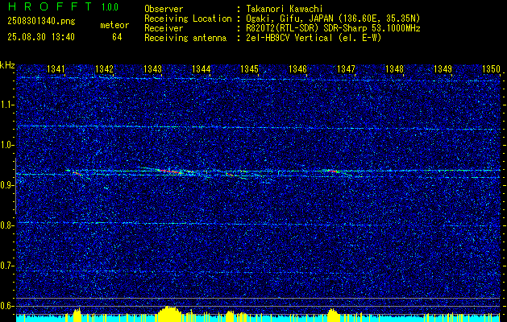Click the small yellow power peak near 1344:30
Screen dimensions: 507x322
point(230,316)
